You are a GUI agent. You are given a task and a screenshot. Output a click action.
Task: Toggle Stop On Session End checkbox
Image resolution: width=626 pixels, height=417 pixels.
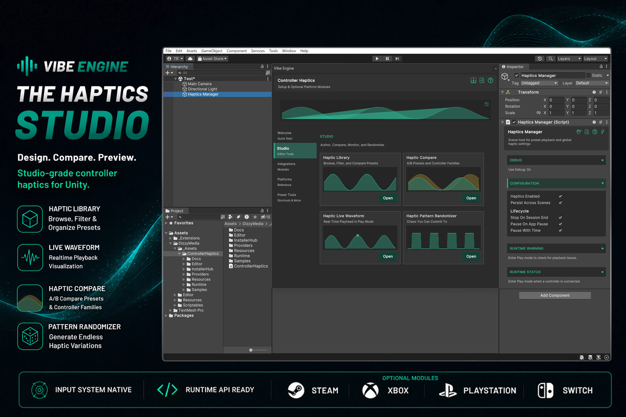560,217
